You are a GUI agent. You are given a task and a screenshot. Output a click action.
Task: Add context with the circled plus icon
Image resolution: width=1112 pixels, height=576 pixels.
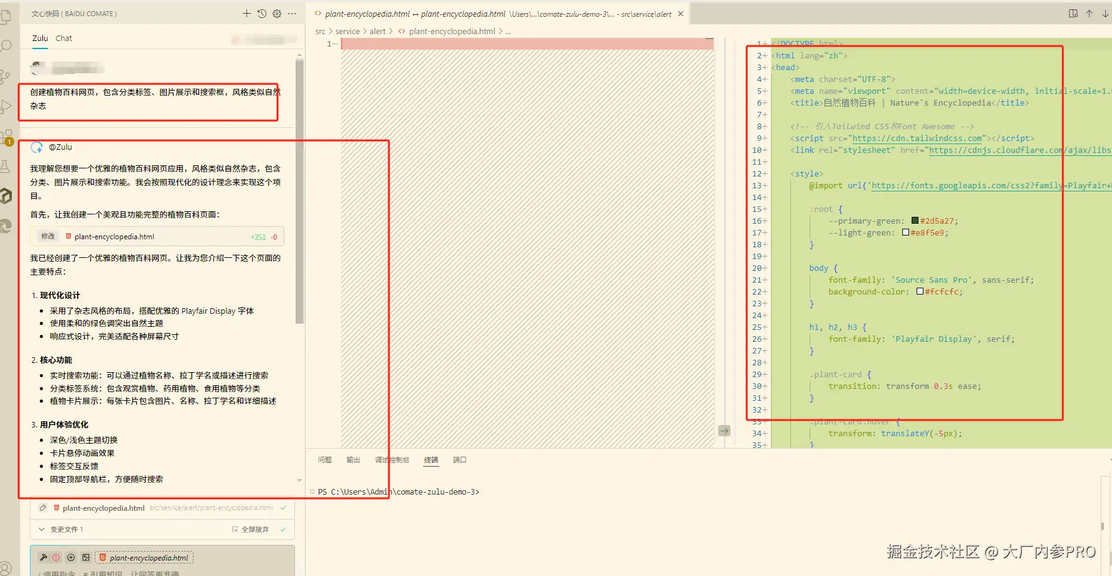click(x=71, y=557)
